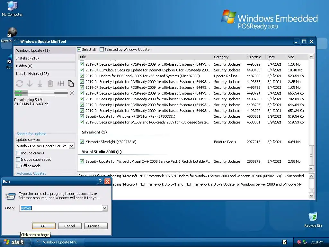Screen dimensions: 329x247
Task: Click the help question mark taskbar tray icon
Action: coord(285,242)
